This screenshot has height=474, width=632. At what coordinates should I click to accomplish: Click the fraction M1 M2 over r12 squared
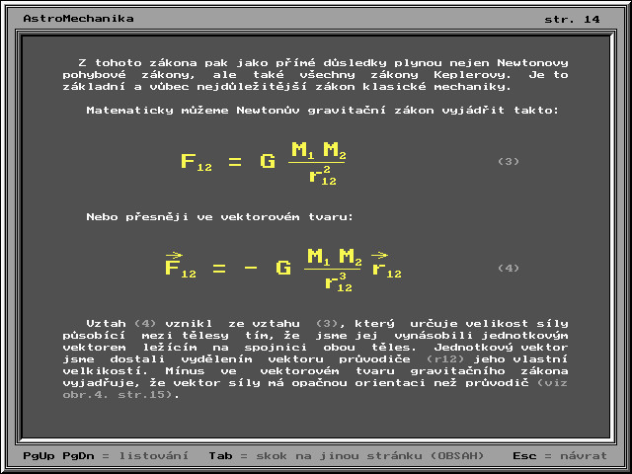coord(318,163)
